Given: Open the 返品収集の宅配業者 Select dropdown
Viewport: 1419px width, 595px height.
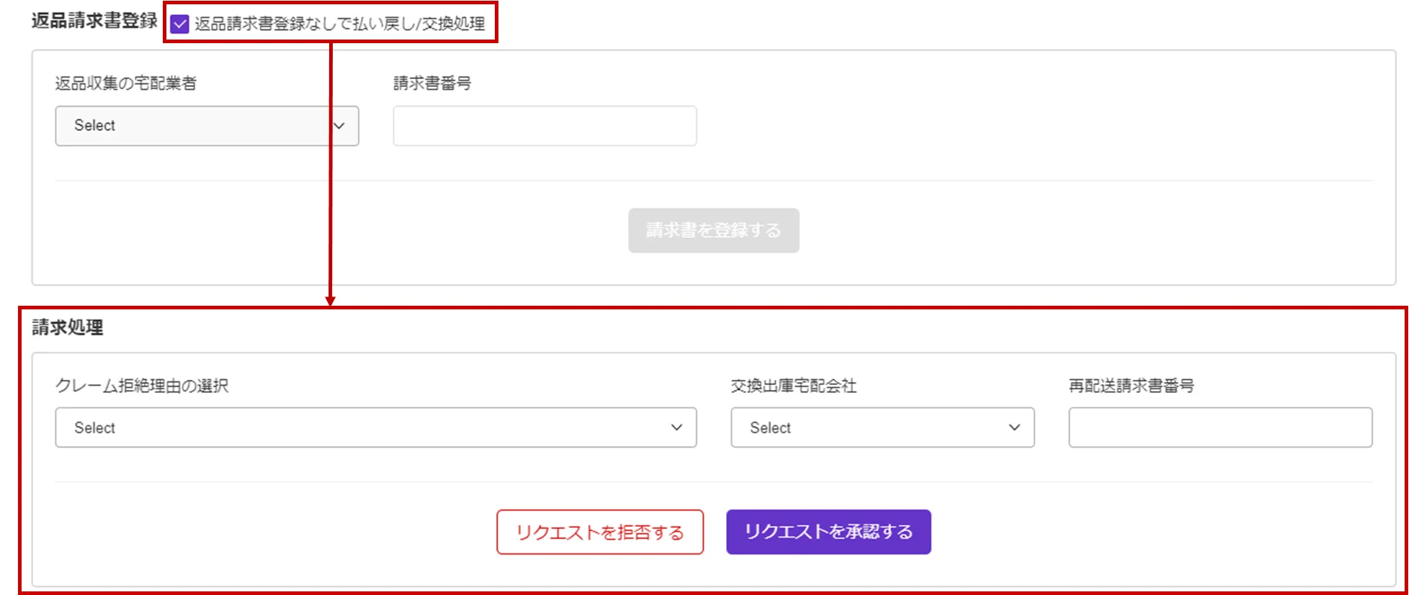Looking at the screenshot, I should click(x=206, y=126).
